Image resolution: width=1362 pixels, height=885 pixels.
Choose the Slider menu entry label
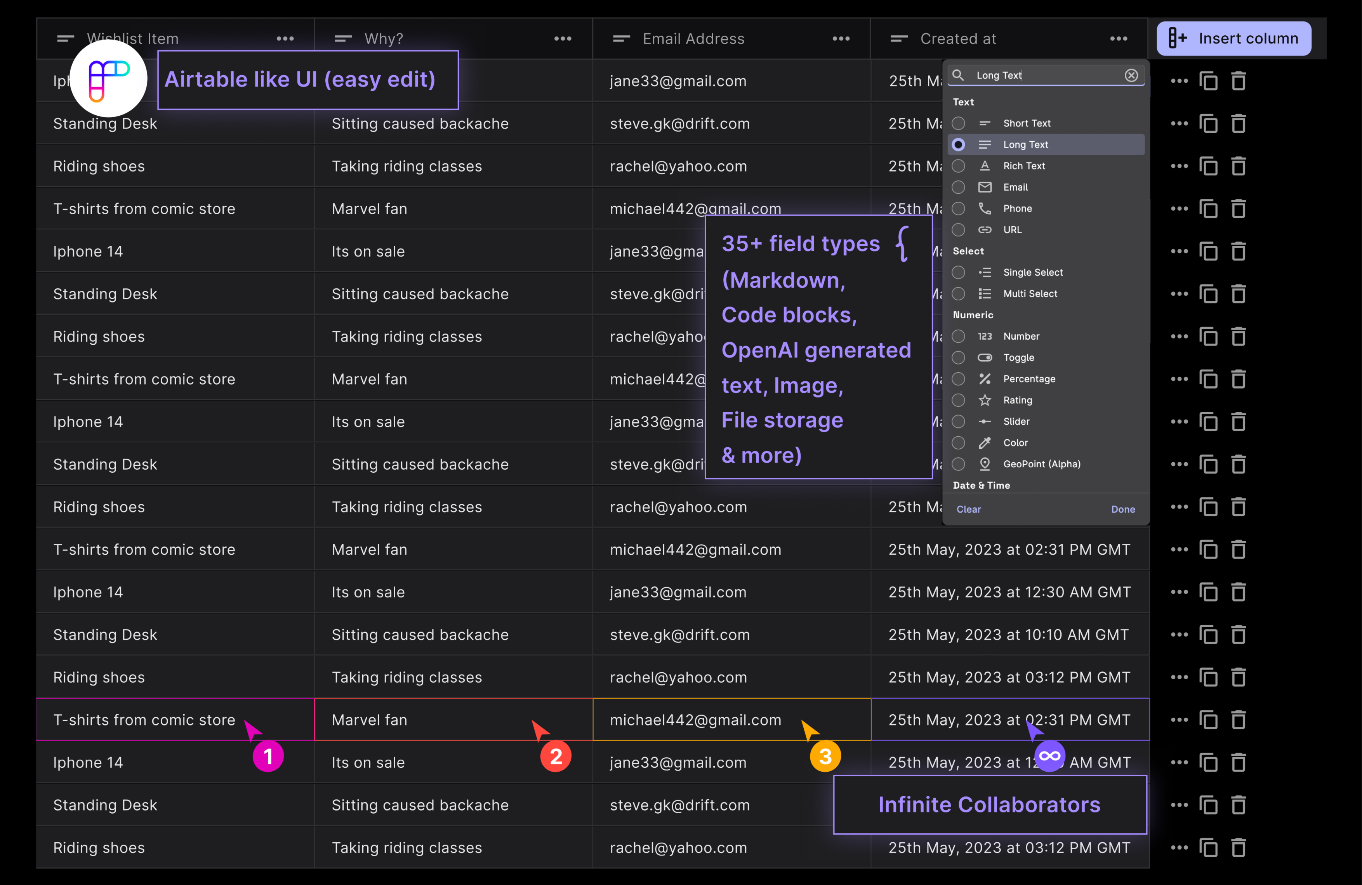coord(1016,421)
